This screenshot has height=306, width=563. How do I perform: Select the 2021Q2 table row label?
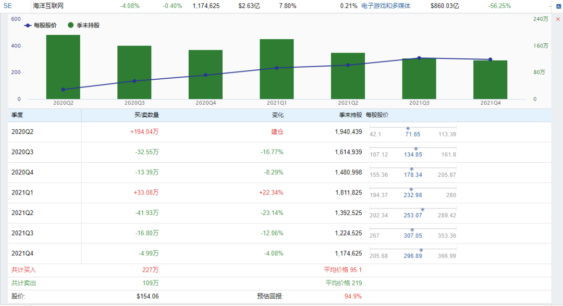(x=22, y=213)
